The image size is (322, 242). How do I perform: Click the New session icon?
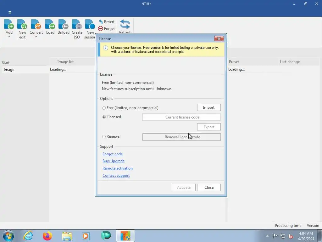click(90, 24)
